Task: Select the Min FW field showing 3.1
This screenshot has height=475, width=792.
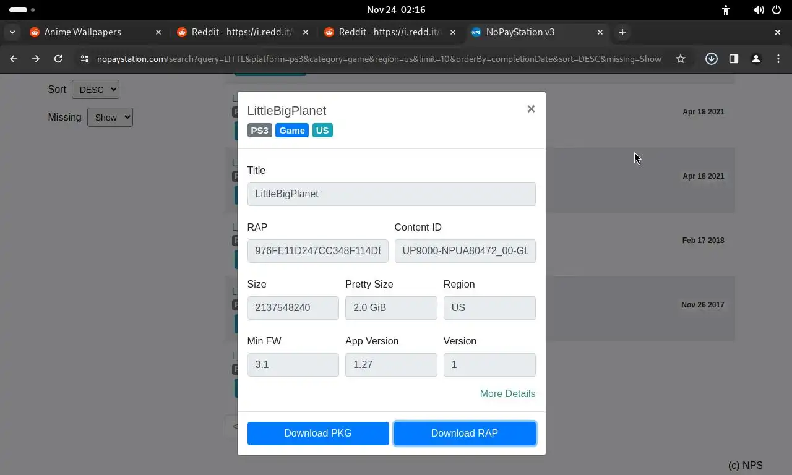Action: click(x=293, y=365)
